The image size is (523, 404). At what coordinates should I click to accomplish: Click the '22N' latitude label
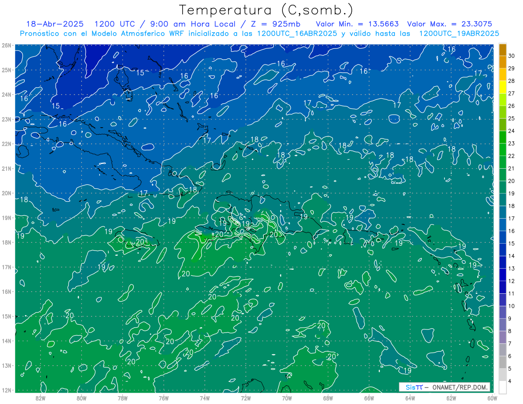coord(6,144)
